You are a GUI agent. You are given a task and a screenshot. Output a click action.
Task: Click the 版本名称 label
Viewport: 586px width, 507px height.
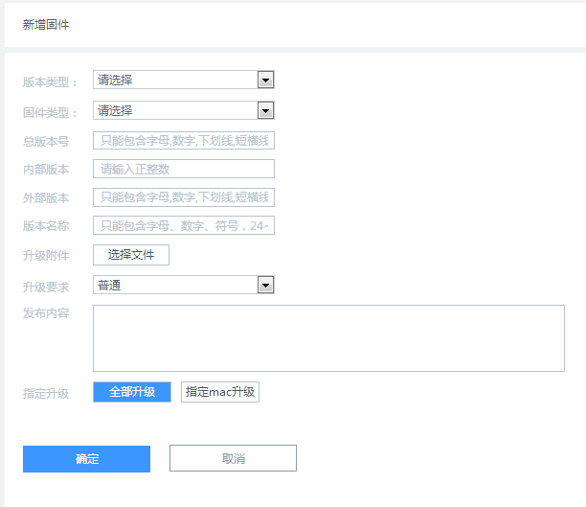click(x=46, y=226)
